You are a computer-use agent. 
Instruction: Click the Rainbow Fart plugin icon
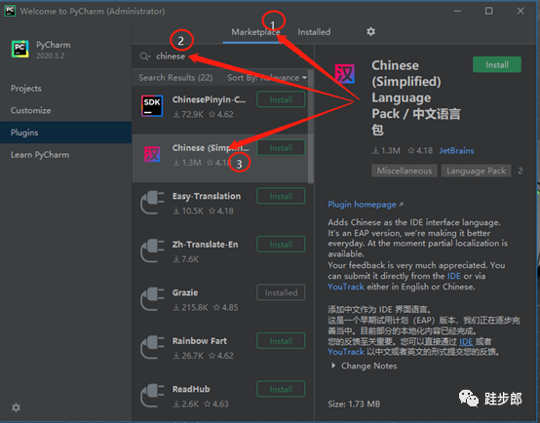tap(152, 347)
